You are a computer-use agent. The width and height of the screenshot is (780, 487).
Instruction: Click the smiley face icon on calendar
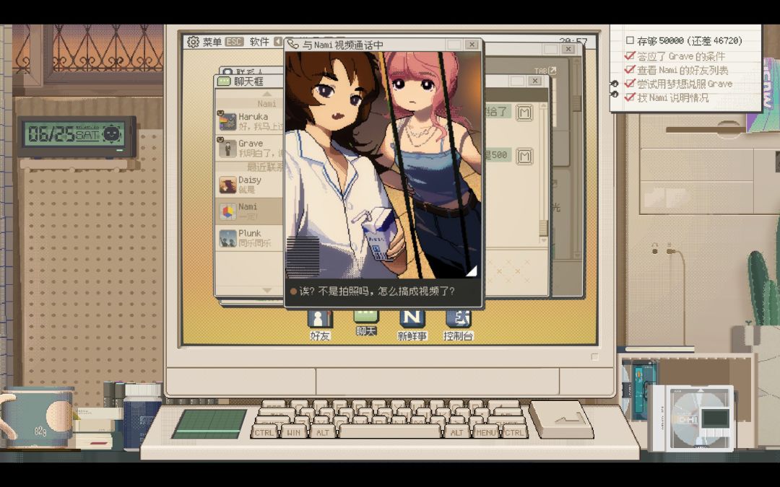[112, 133]
